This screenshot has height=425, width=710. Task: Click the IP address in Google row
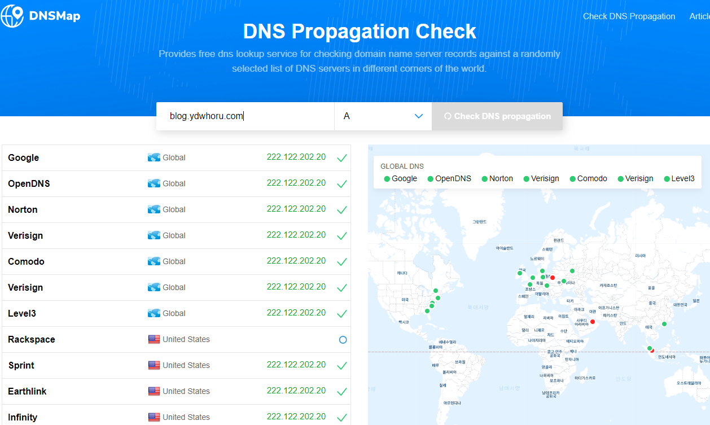(296, 157)
